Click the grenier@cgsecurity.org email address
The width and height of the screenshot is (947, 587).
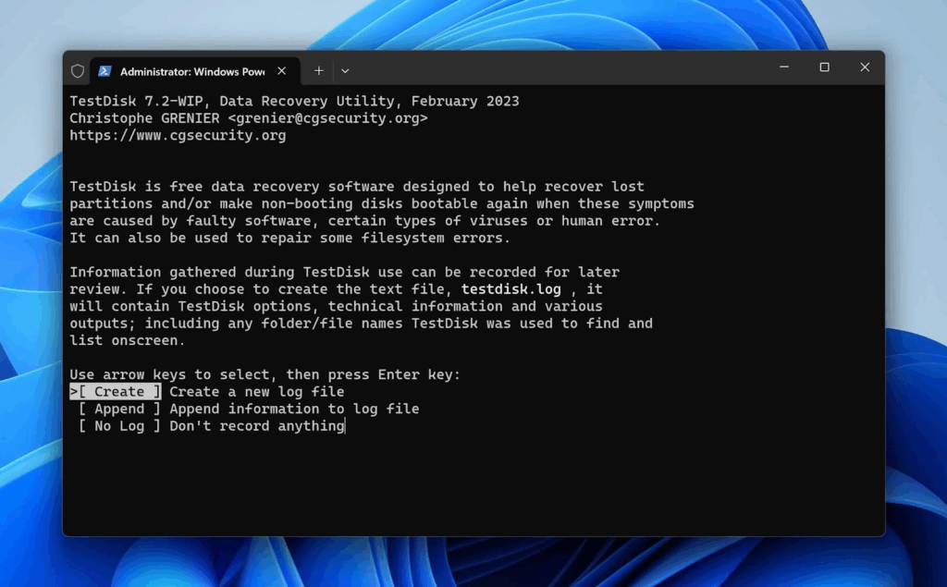[x=327, y=118]
